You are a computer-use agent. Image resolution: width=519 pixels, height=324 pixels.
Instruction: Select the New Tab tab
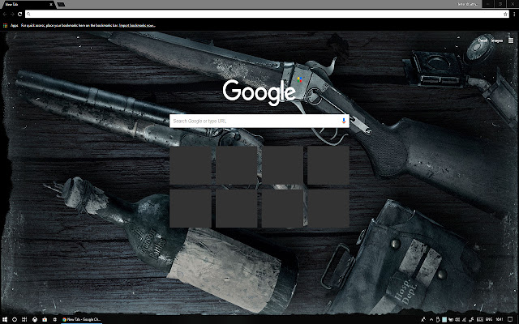(27, 5)
